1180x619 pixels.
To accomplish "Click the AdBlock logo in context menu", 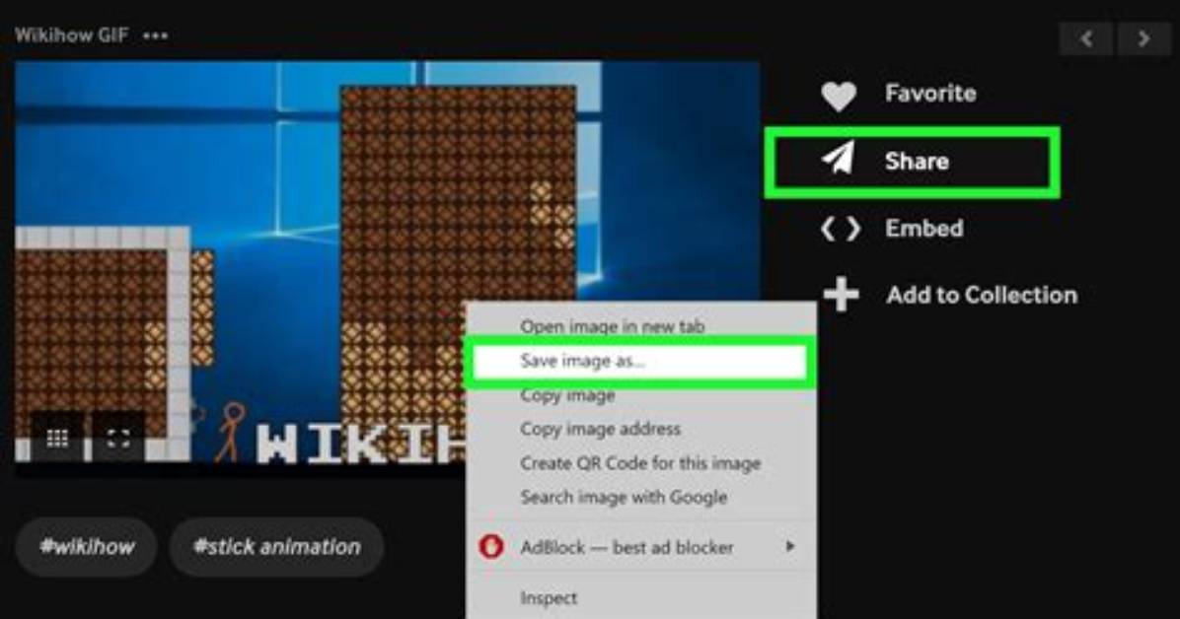I will pos(491,546).
